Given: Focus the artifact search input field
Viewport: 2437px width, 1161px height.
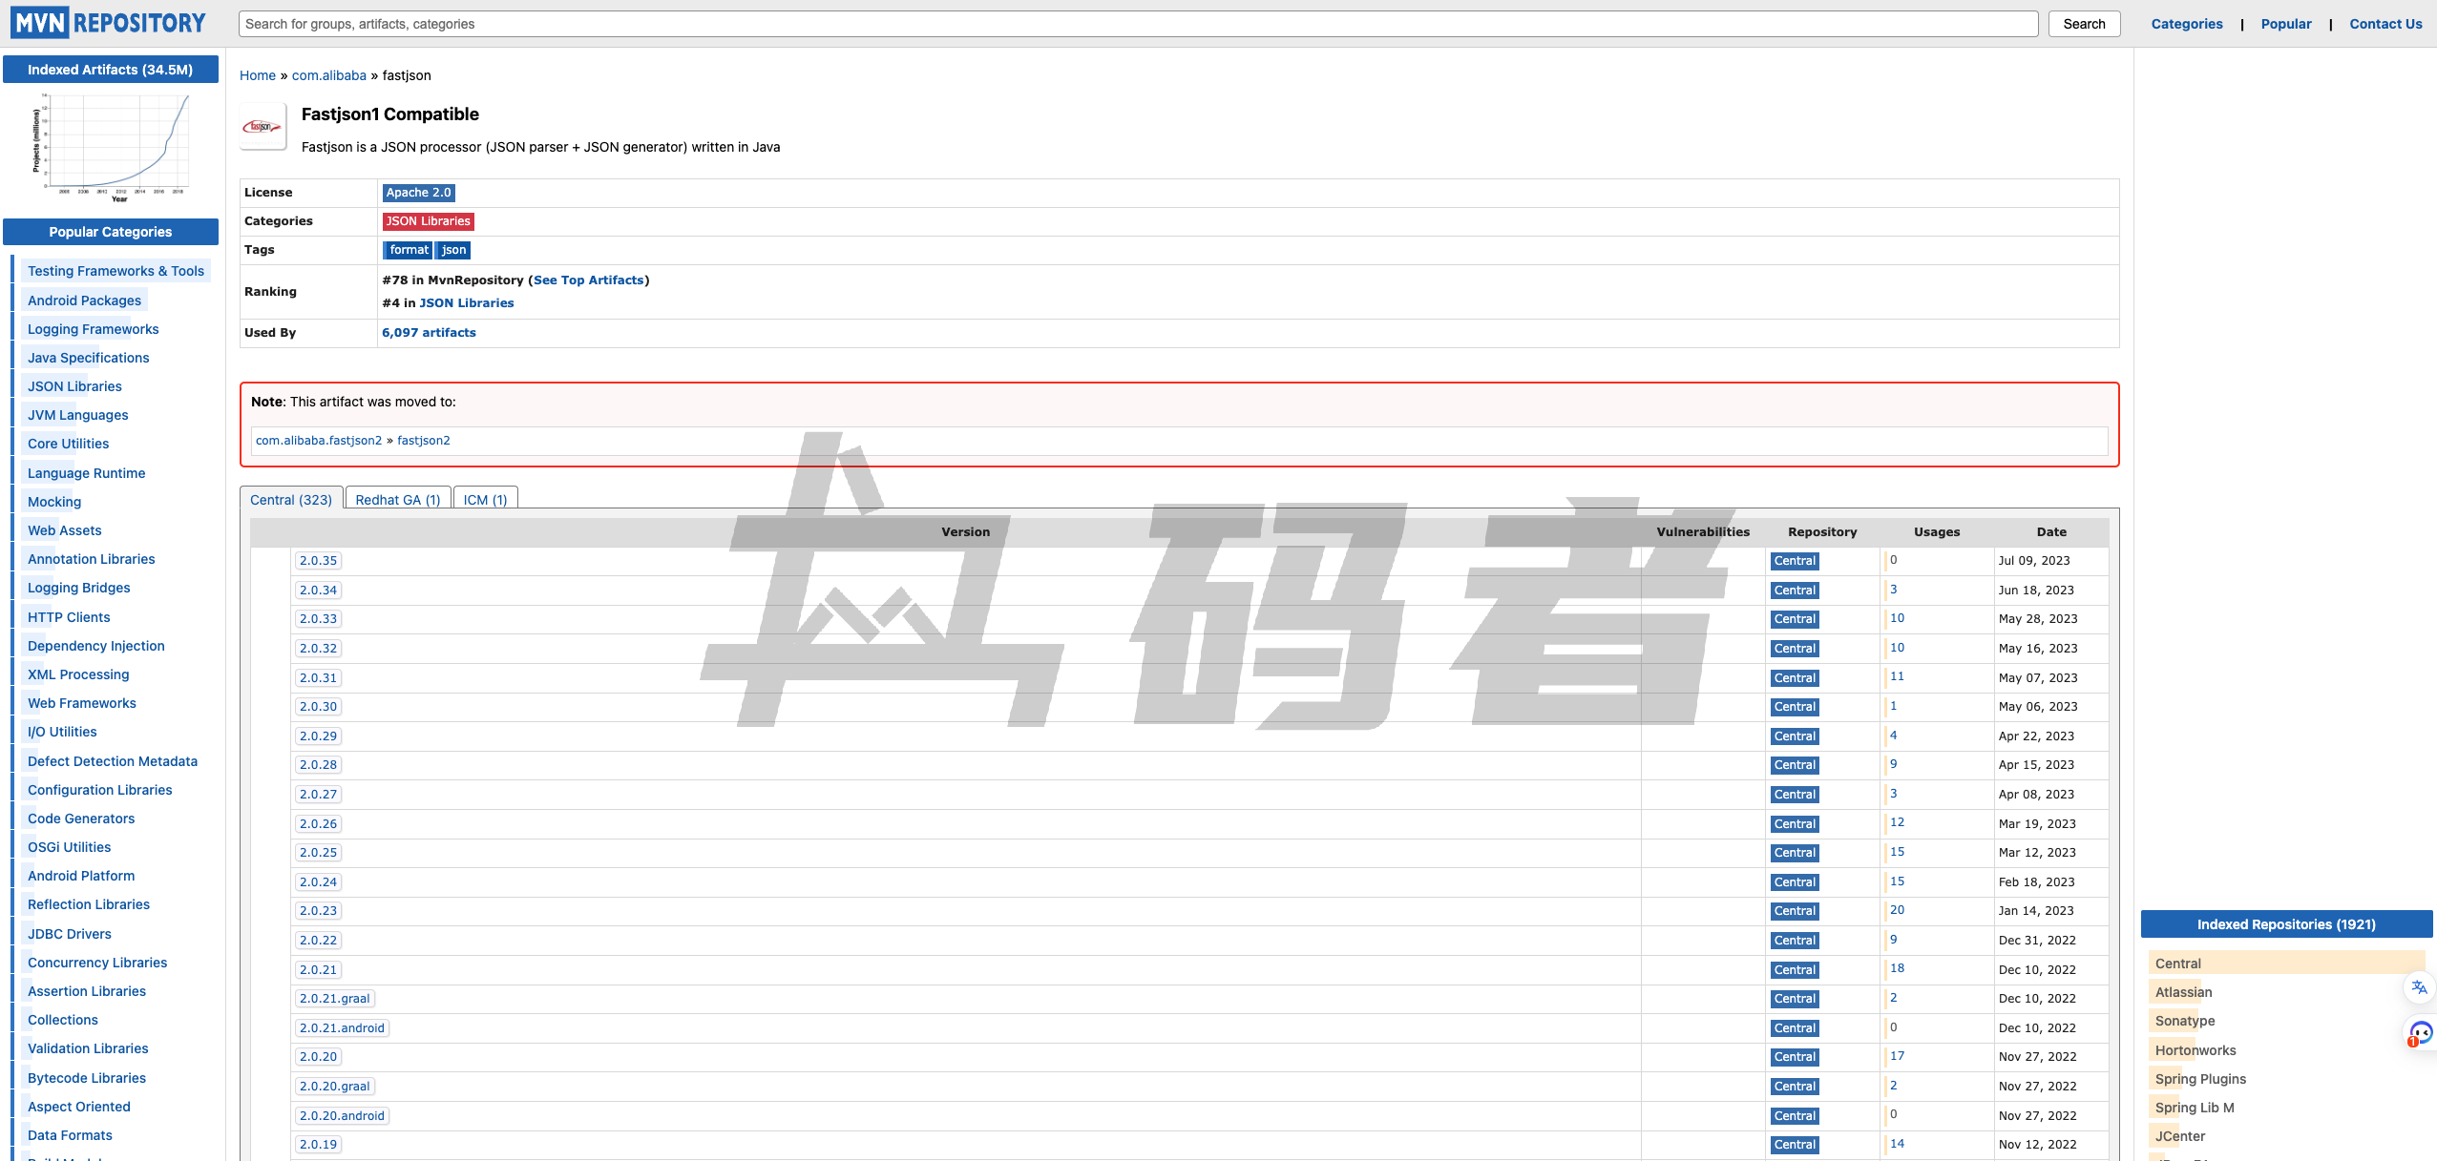Looking at the screenshot, I should (x=1137, y=24).
